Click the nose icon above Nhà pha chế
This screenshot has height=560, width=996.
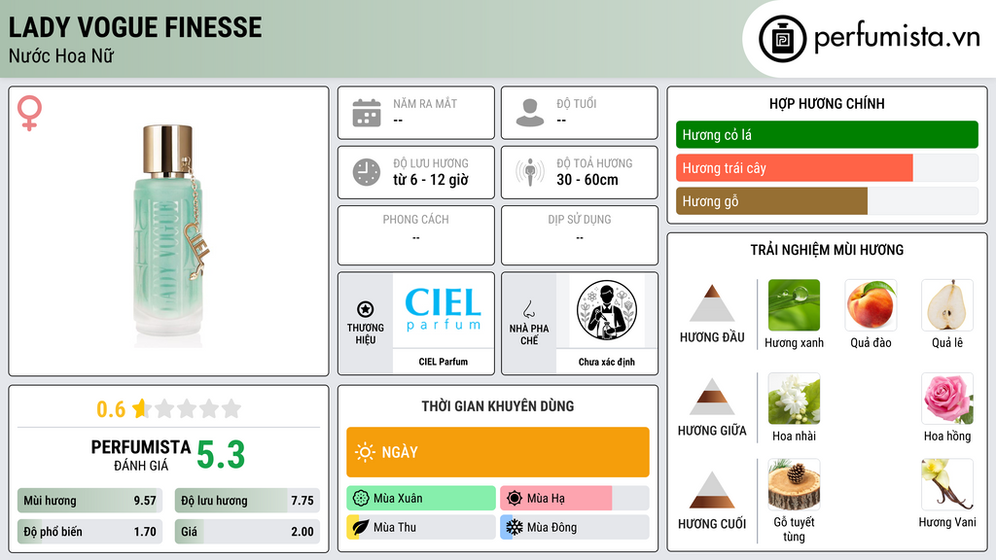coord(528,309)
